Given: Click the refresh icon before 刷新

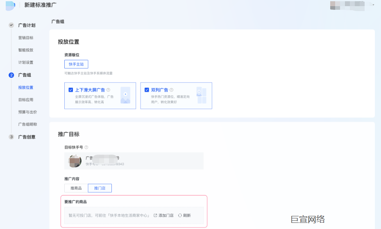Looking at the screenshot, I should pos(180,216).
